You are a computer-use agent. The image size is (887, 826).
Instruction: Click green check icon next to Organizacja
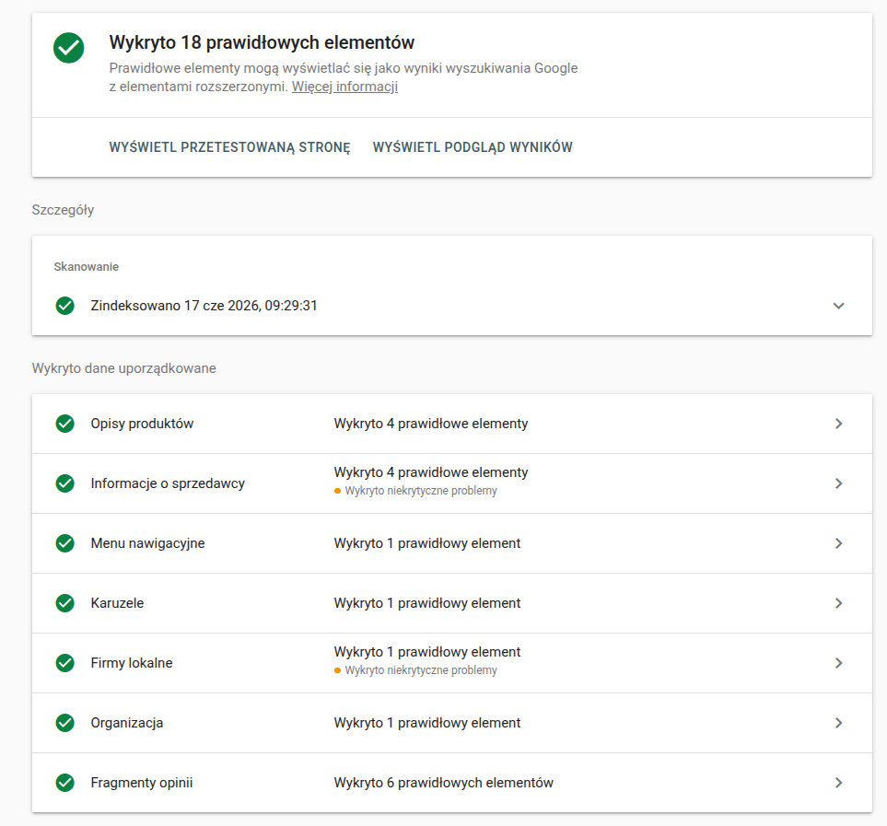click(x=65, y=723)
